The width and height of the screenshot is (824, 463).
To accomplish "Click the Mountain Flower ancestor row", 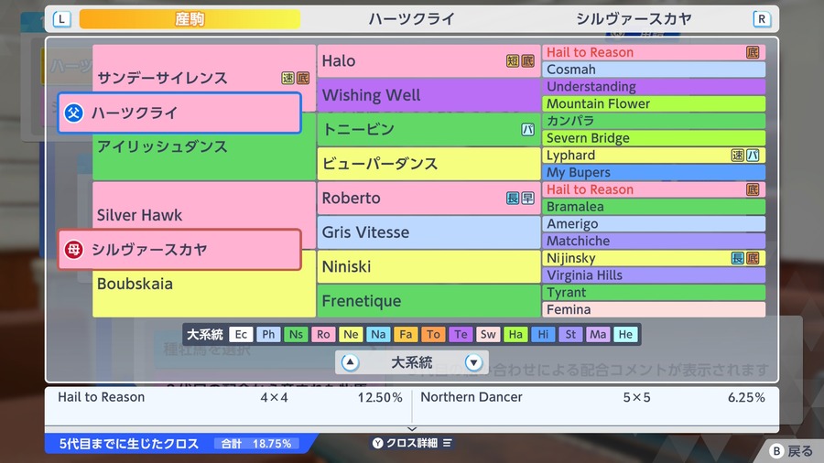I will (x=654, y=104).
